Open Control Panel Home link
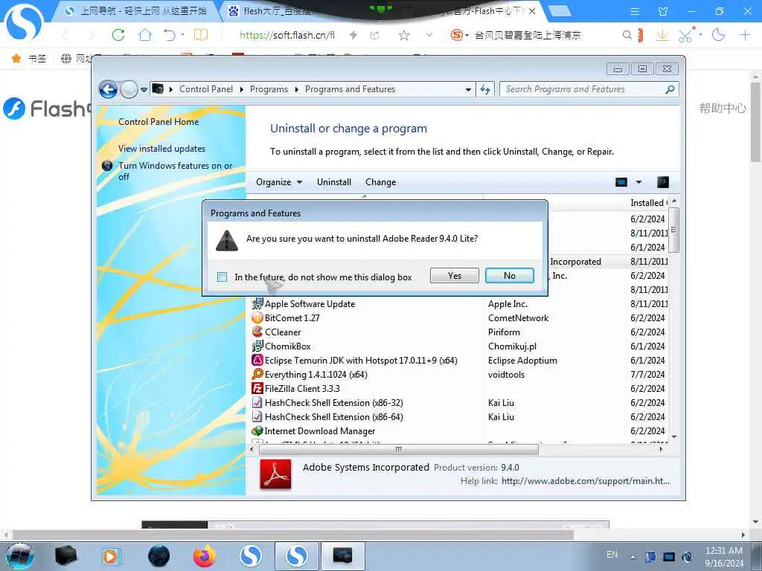This screenshot has width=762, height=571. (x=159, y=122)
